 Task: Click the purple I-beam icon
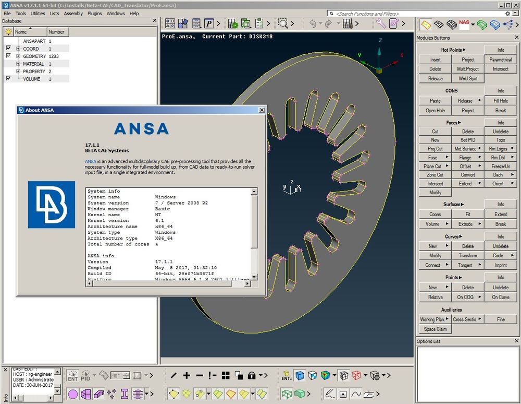coord(125,393)
